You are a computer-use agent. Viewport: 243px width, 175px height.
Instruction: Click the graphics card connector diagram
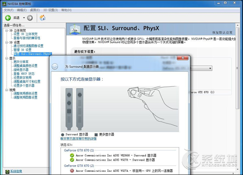(119, 109)
